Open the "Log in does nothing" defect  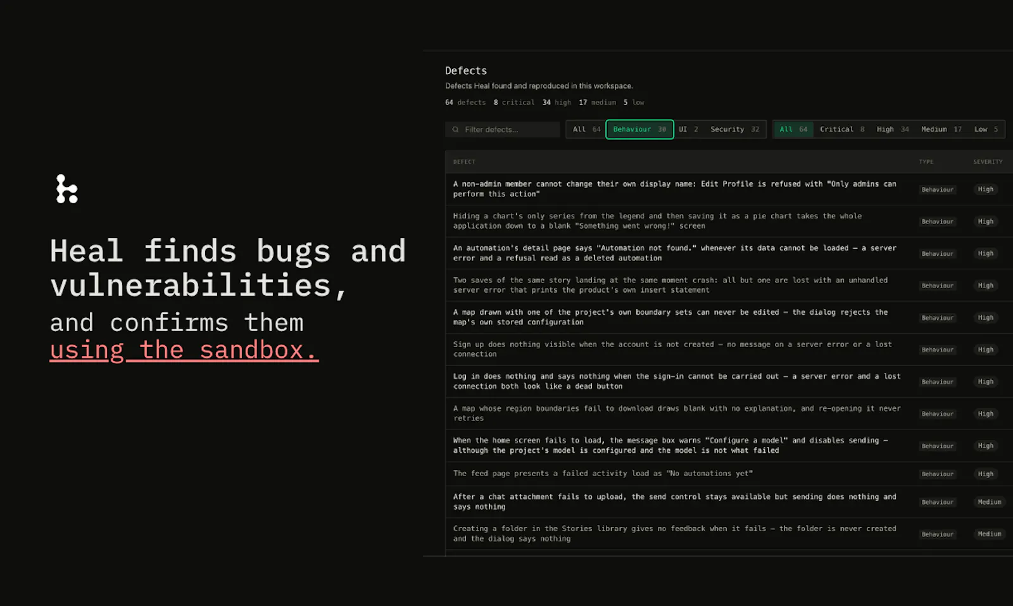pyautogui.click(x=729, y=382)
